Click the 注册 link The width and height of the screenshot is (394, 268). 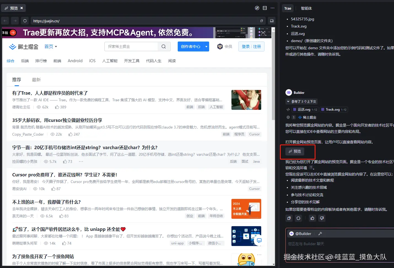257,47
